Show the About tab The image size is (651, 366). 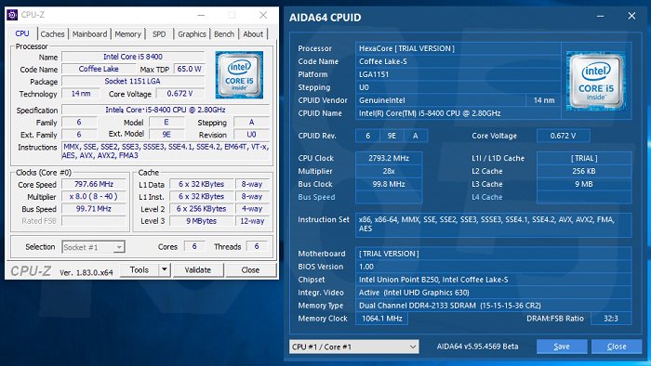pyautogui.click(x=253, y=34)
